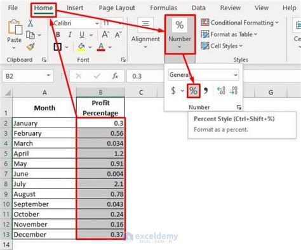Select column B header
The height and width of the screenshot is (250, 301).
pyautogui.click(x=100, y=93)
